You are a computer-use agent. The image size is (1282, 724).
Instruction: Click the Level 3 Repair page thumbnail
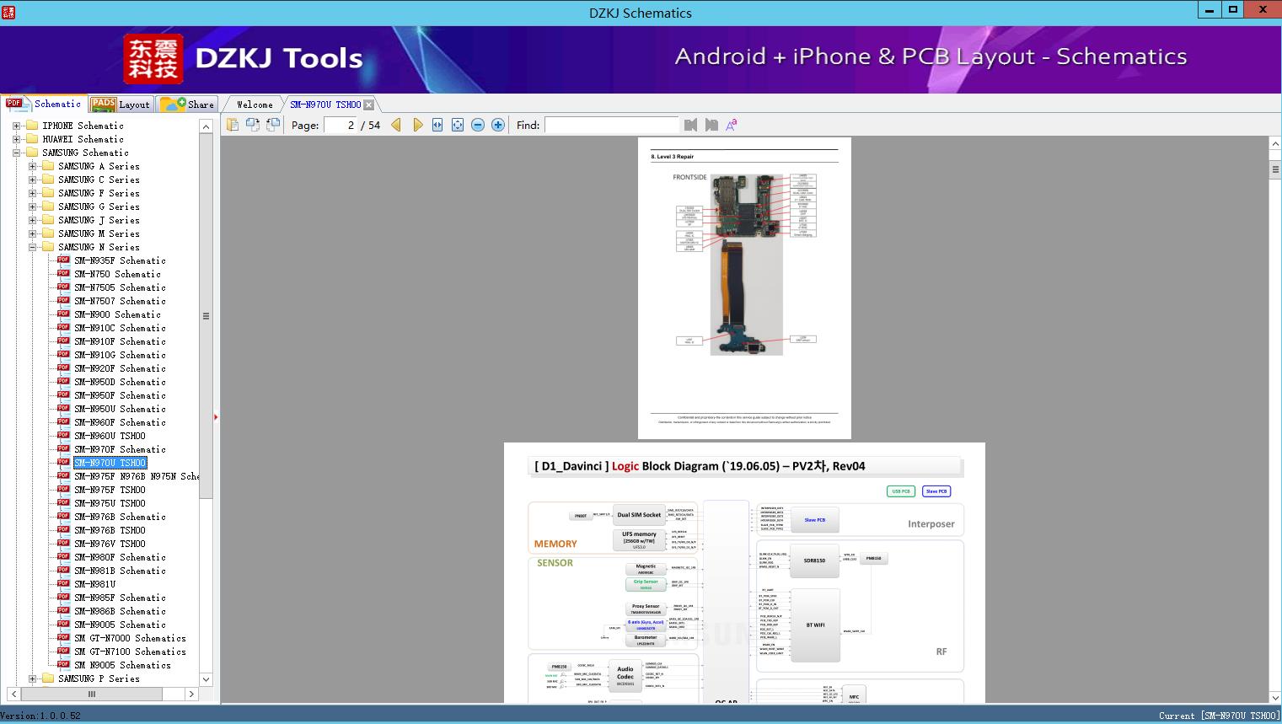744,287
